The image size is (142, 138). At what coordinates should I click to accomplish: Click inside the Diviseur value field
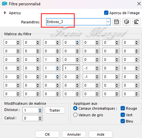[31, 110]
